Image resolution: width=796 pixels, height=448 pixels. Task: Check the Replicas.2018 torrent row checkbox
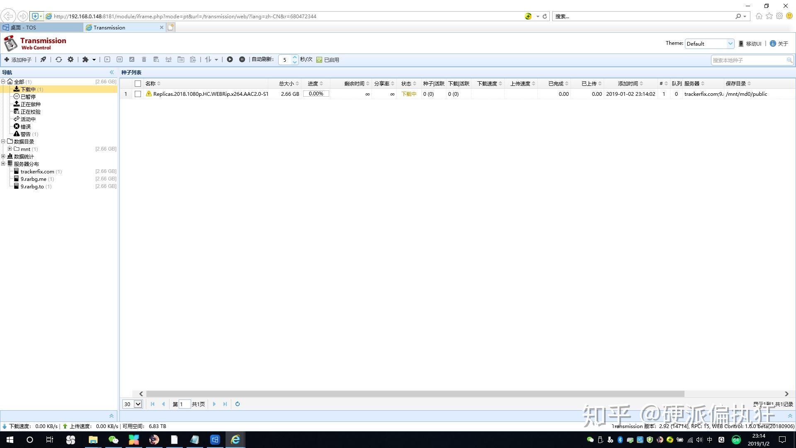point(138,94)
